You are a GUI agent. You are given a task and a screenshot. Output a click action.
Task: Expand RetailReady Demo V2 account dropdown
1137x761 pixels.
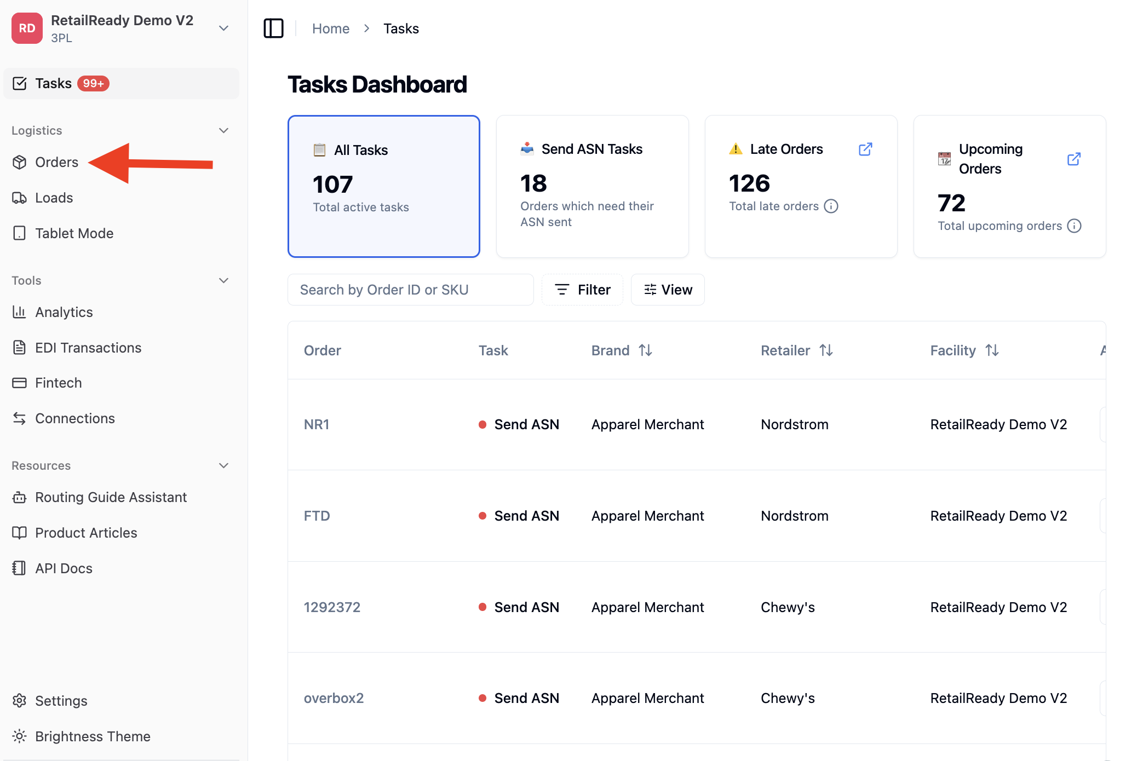(x=223, y=28)
